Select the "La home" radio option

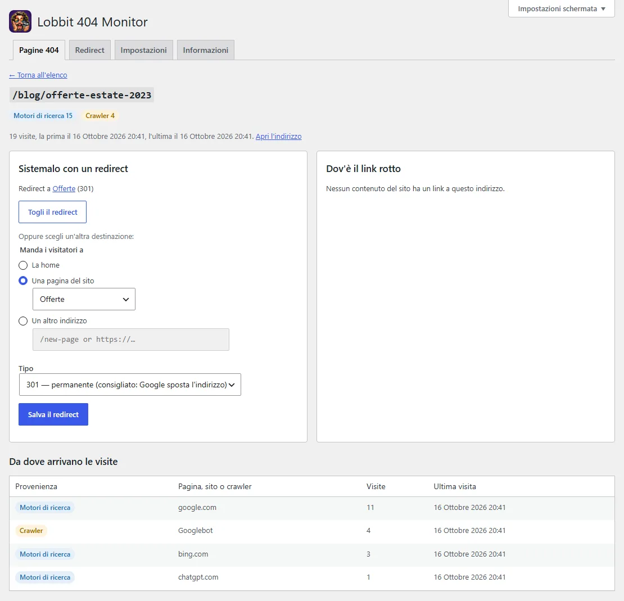click(23, 265)
